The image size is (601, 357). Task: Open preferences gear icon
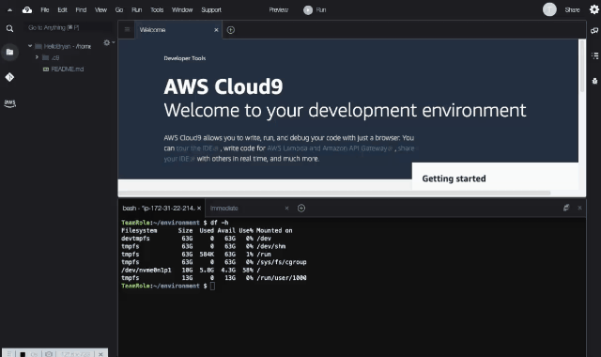594,9
